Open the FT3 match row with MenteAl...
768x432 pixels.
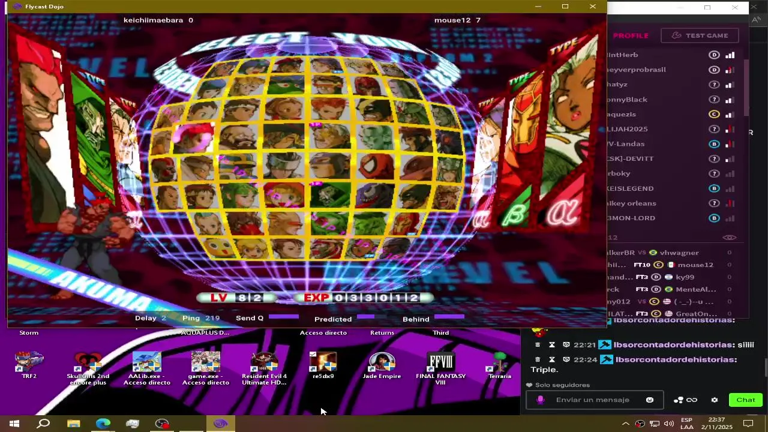point(671,289)
